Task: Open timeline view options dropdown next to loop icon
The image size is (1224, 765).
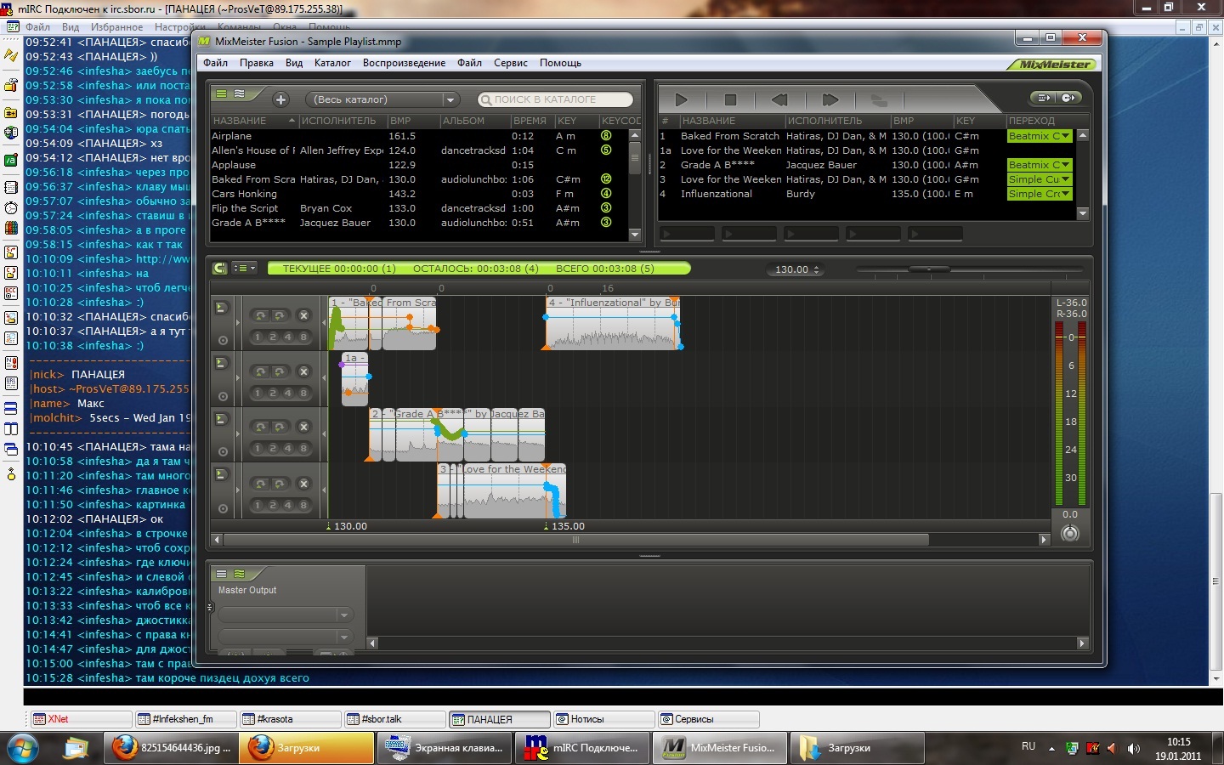Action: pyautogui.click(x=245, y=269)
